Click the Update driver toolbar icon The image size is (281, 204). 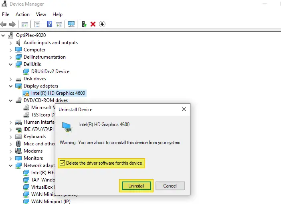tap(84, 24)
